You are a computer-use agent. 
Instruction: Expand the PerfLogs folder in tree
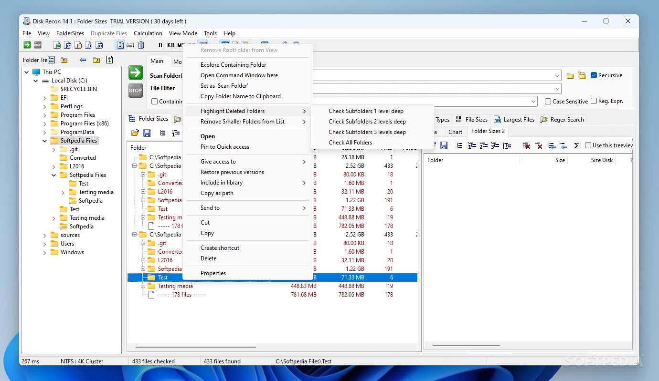click(45, 106)
